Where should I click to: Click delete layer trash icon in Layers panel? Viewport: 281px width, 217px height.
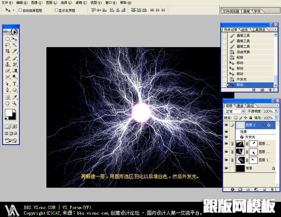(x=272, y=189)
